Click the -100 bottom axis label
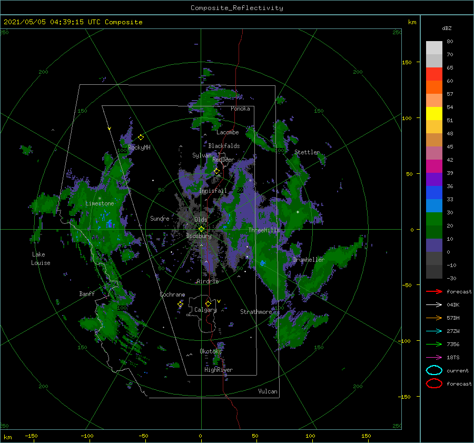Screen dimensions: 474x443 click(87, 436)
